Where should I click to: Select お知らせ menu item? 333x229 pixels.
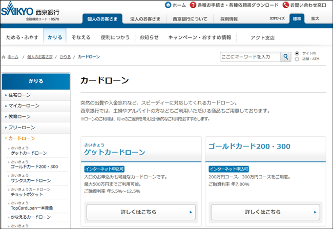(149, 37)
